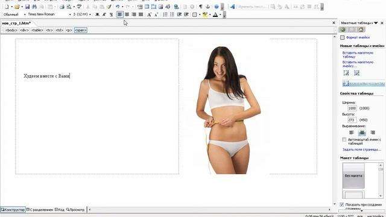Screen dimensions: 386x217
Task: Click the Preview in browser icon
Action: tap(69, 7)
